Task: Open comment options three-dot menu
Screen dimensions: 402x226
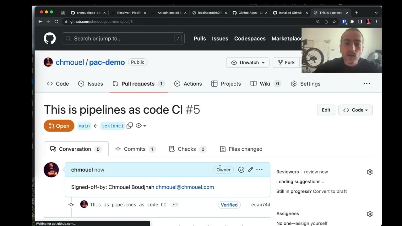Action: click(259, 169)
